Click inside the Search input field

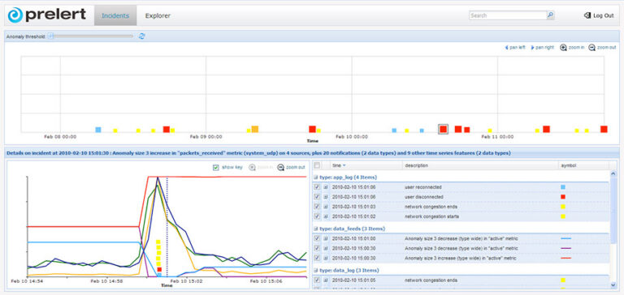click(x=508, y=15)
